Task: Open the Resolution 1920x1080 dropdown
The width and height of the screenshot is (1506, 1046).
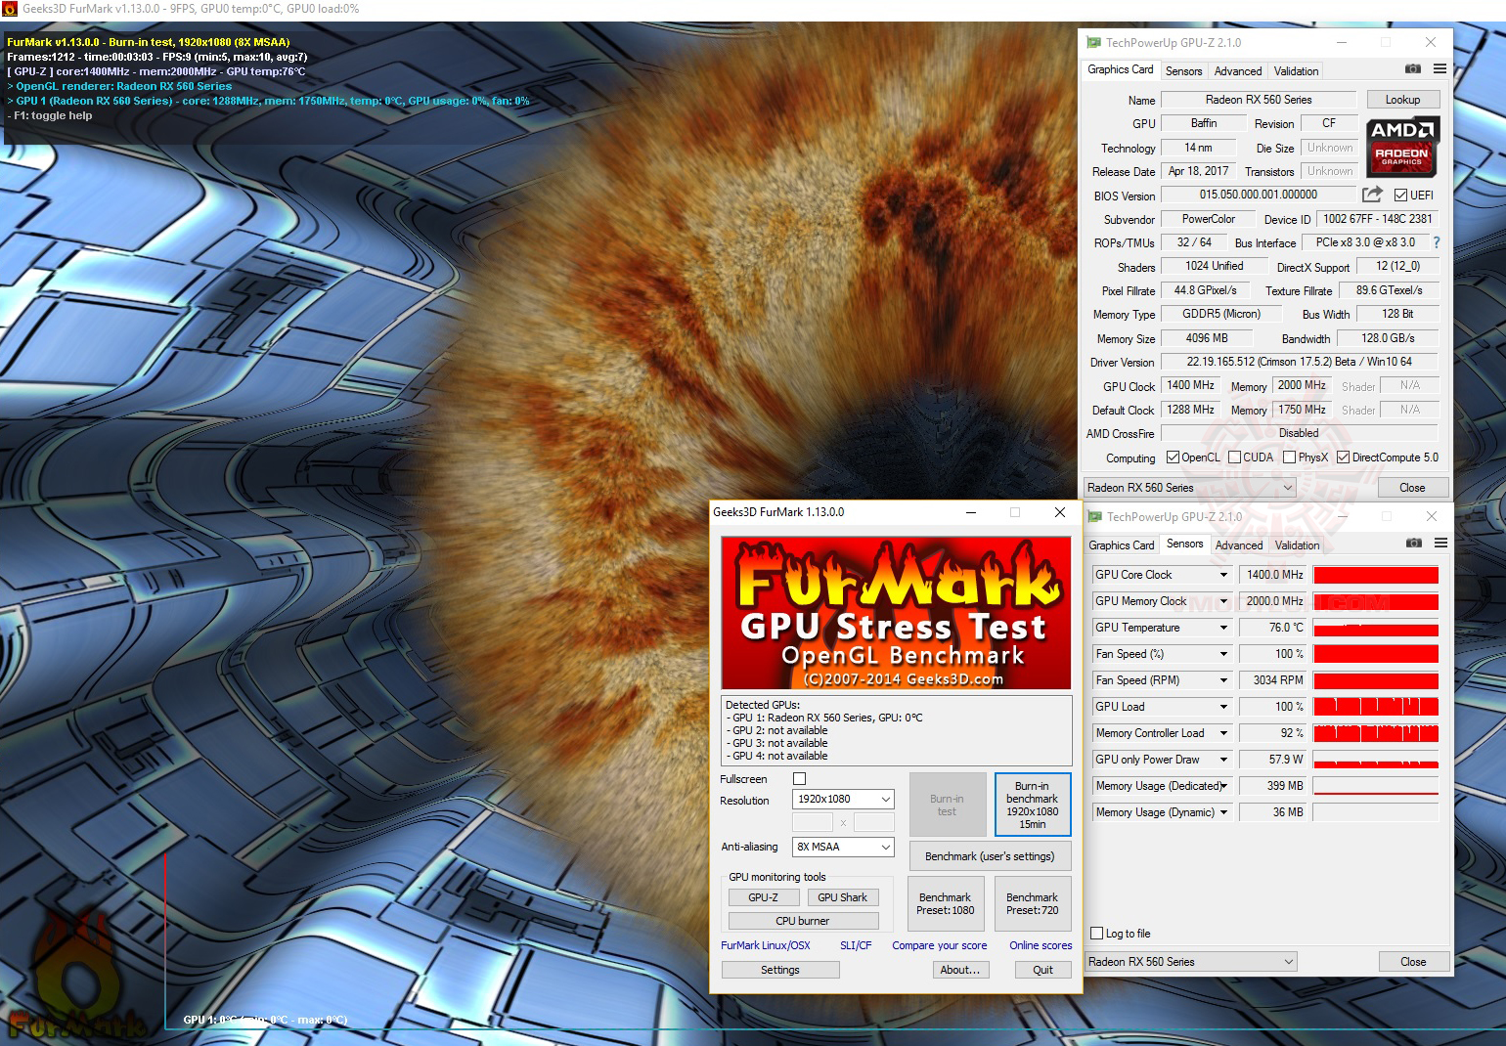Action: click(x=843, y=800)
